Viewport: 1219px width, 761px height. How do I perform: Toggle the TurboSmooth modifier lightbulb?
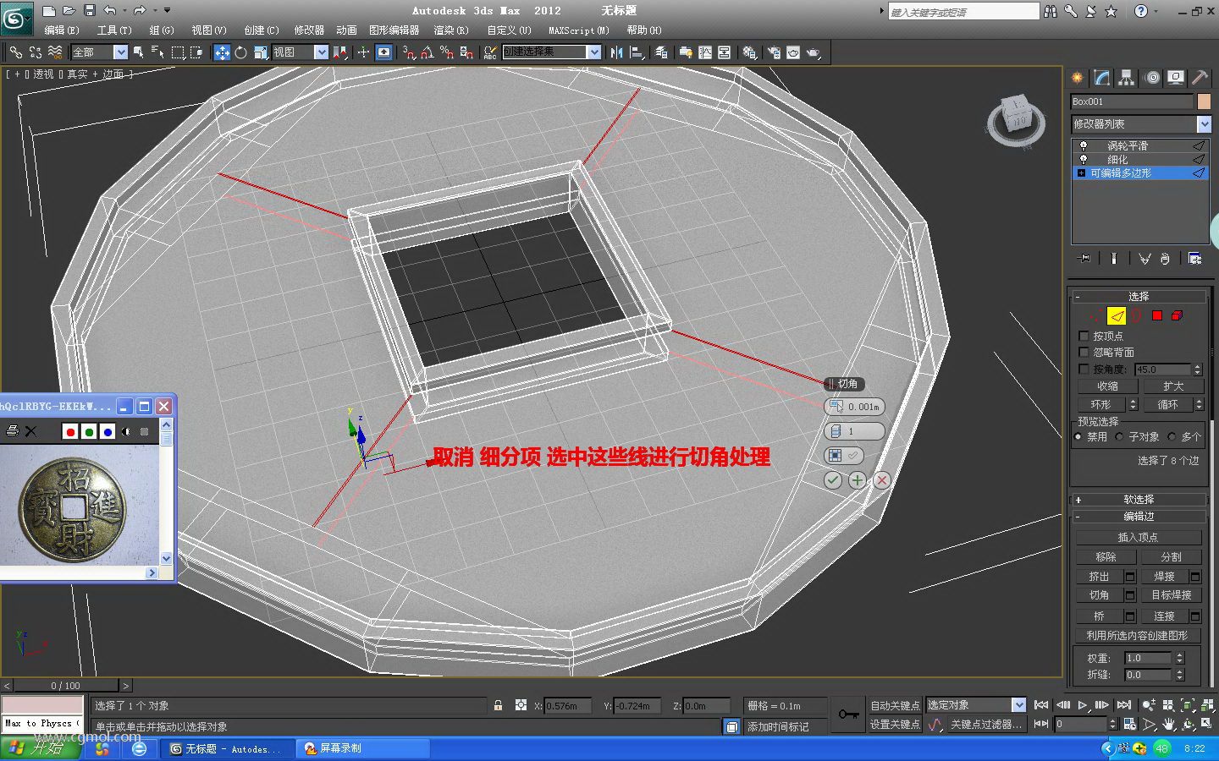[x=1083, y=145]
